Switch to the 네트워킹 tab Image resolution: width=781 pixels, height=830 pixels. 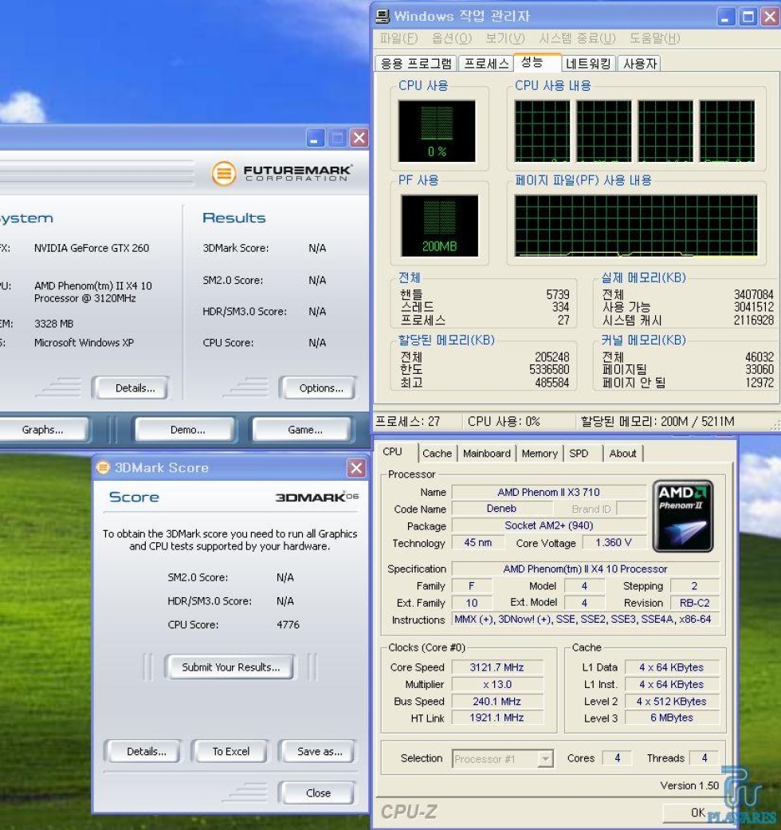pos(588,64)
